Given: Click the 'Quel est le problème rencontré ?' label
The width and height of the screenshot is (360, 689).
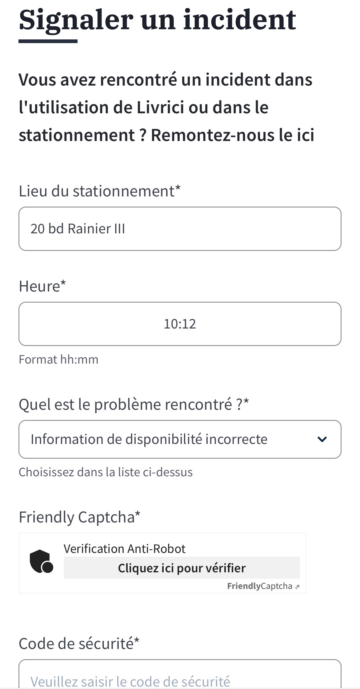Looking at the screenshot, I should point(134,405).
